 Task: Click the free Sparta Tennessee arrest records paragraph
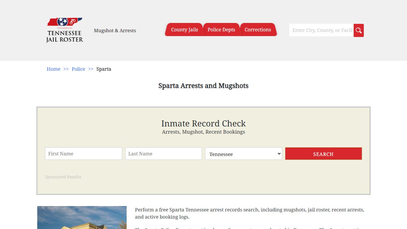(250, 213)
